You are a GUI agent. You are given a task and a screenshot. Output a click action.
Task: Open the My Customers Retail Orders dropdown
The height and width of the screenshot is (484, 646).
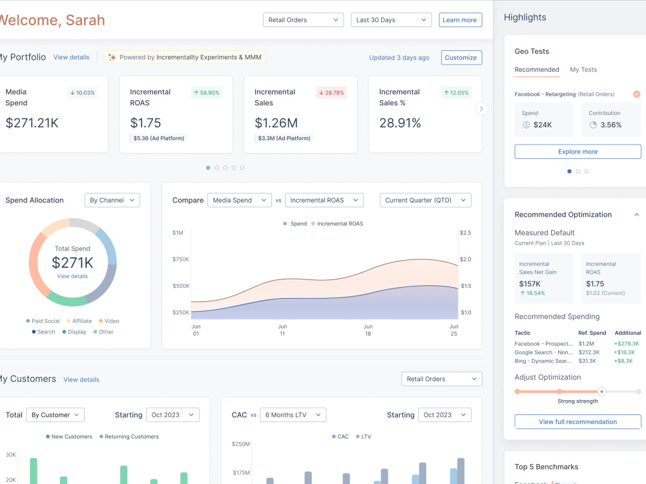click(442, 379)
